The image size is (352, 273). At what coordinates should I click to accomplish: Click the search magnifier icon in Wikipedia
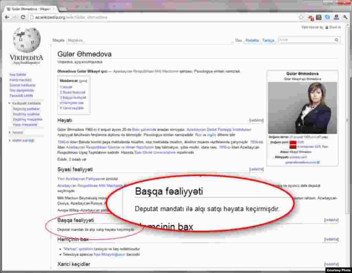pyautogui.click(x=337, y=40)
